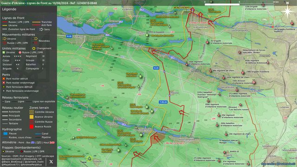Click the Map credits link text
The image size is (297, 167).
(278, 164)
